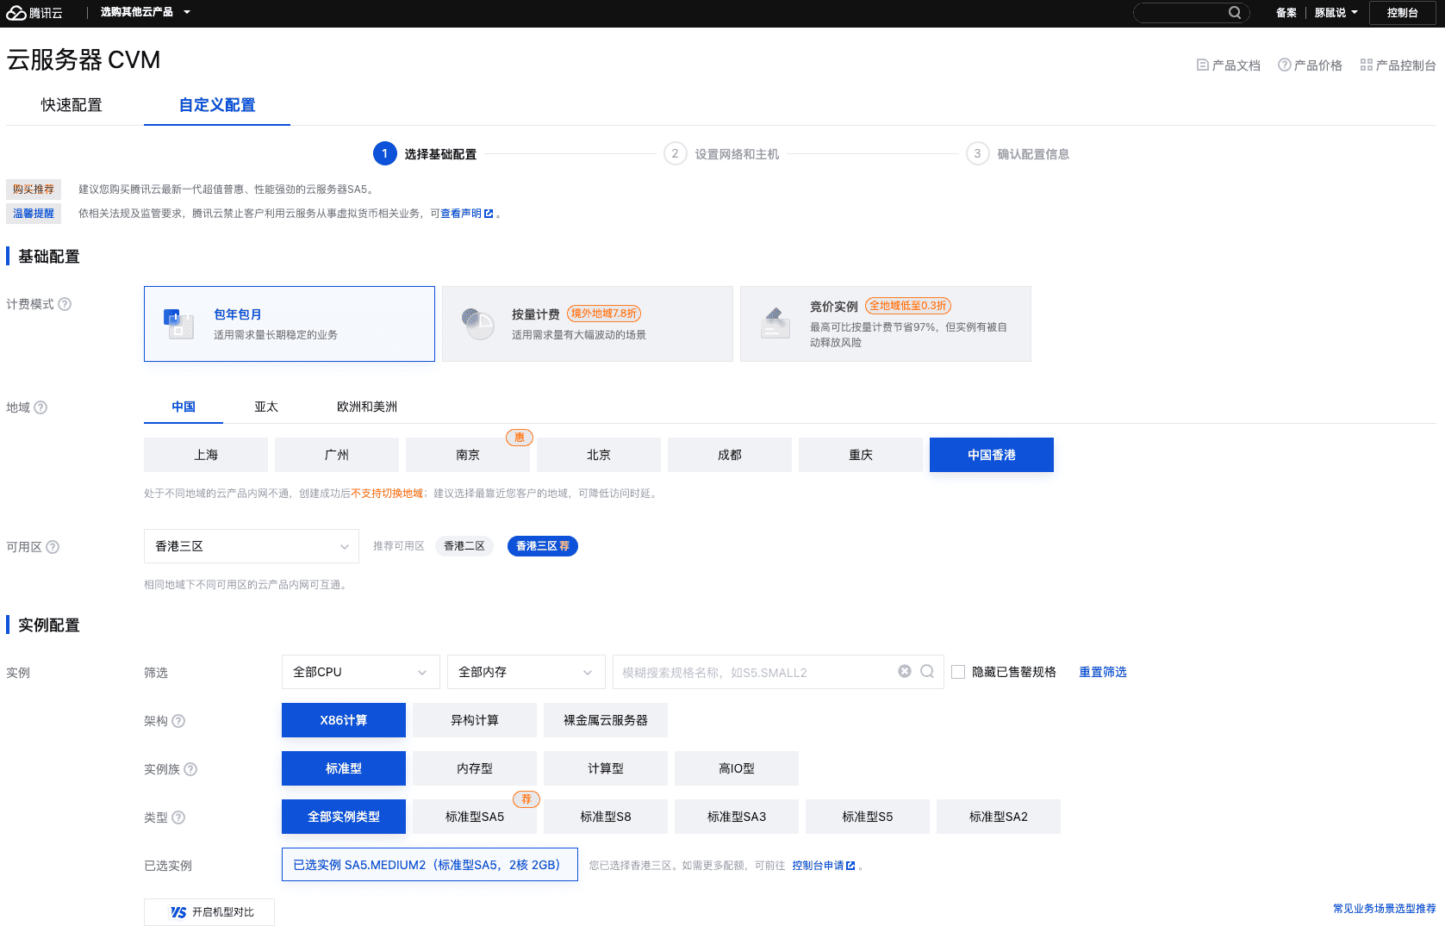Clear the spec search field with the x icon
The image size is (1445, 926).
(x=904, y=671)
